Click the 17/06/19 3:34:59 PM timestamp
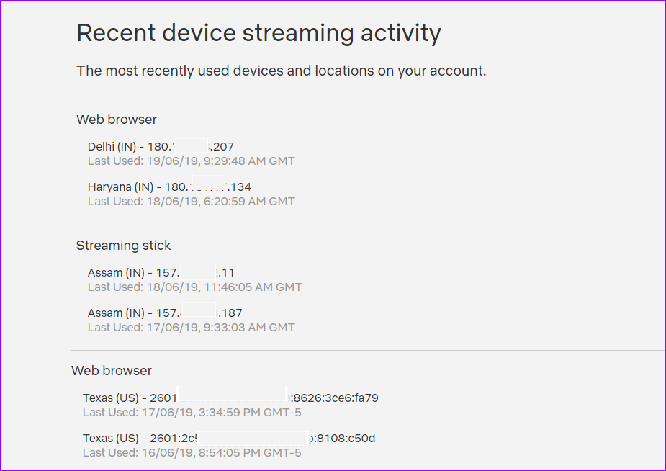Viewport: 666px width, 471px height. pyautogui.click(x=192, y=413)
